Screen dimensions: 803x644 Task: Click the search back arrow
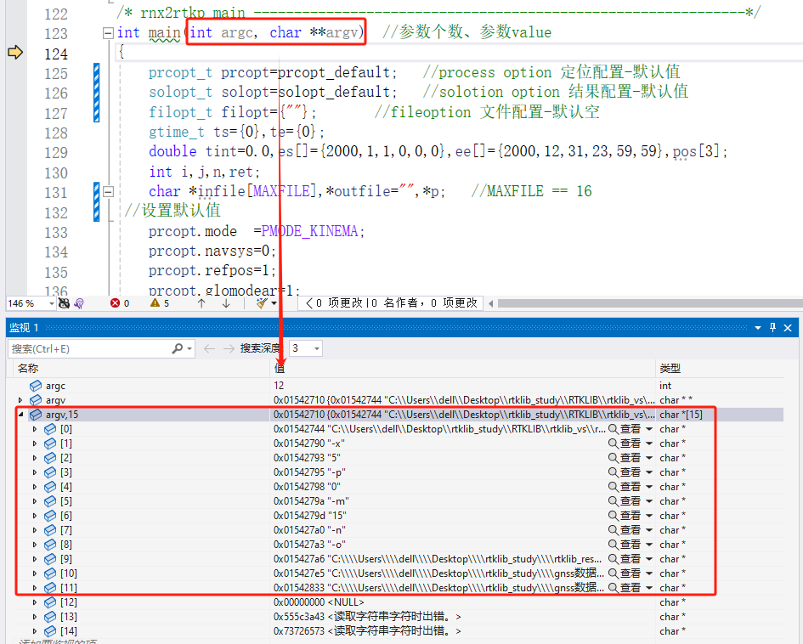point(209,348)
